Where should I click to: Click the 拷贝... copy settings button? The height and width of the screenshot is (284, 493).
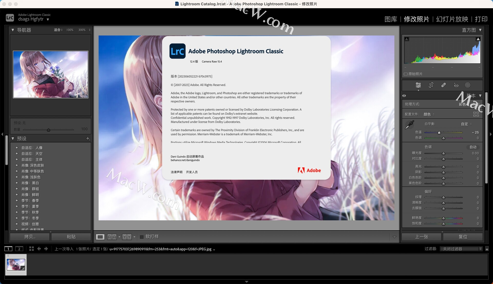[30, 237]
